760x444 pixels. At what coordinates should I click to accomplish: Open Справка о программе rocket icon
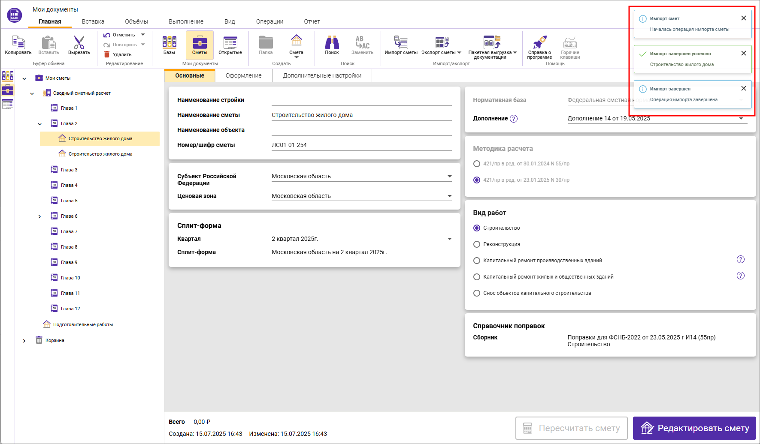coord(539,42)
